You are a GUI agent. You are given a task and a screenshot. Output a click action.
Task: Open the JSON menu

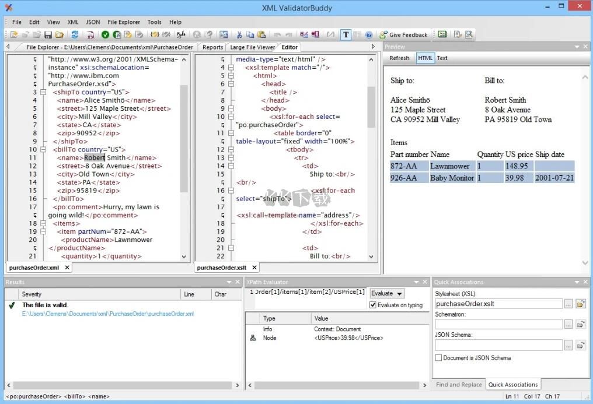click(93, 22)
